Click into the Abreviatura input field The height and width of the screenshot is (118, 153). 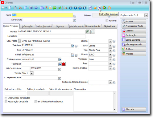[x=48, y=20]
